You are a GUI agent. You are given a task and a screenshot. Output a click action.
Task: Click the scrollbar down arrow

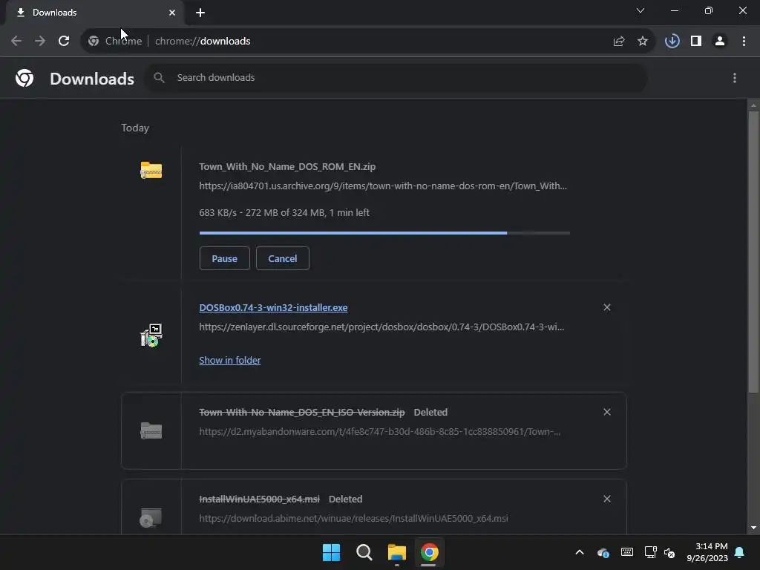click(x=753, y=528)
